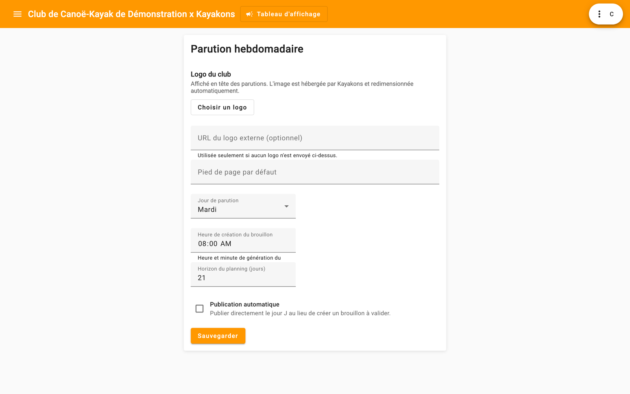Viewport: 630px width, 394px height.
Task: Click the hour 08 in the time field
Action: coord(202,244)
